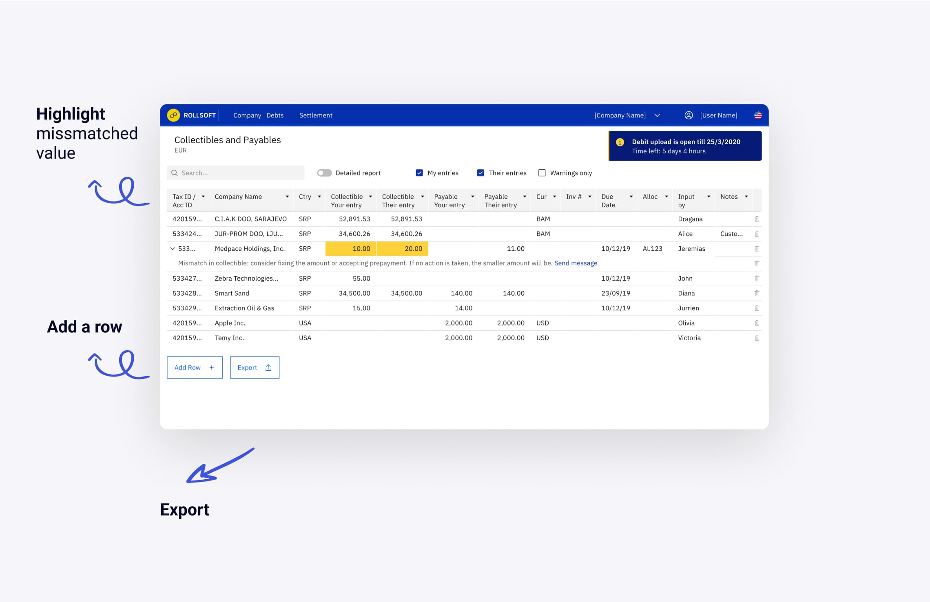The height and width of the screenshot is (602, 930).
Task: Click the Custo... note cell for Alice
Action: coord(732,234)
